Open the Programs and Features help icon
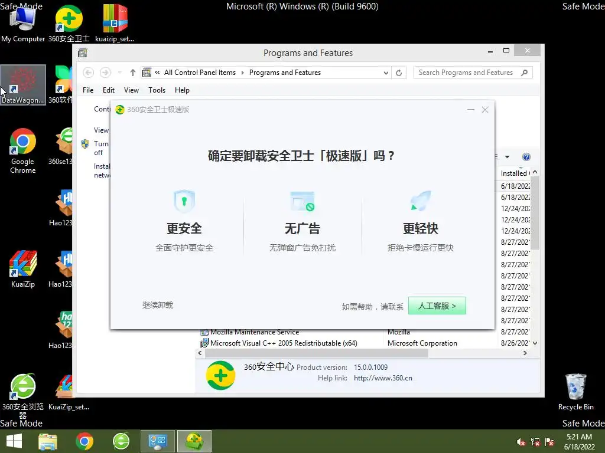605x453 pixels. pos(526,157)
